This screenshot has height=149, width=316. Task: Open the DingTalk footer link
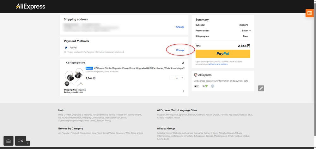coord(188,136)
